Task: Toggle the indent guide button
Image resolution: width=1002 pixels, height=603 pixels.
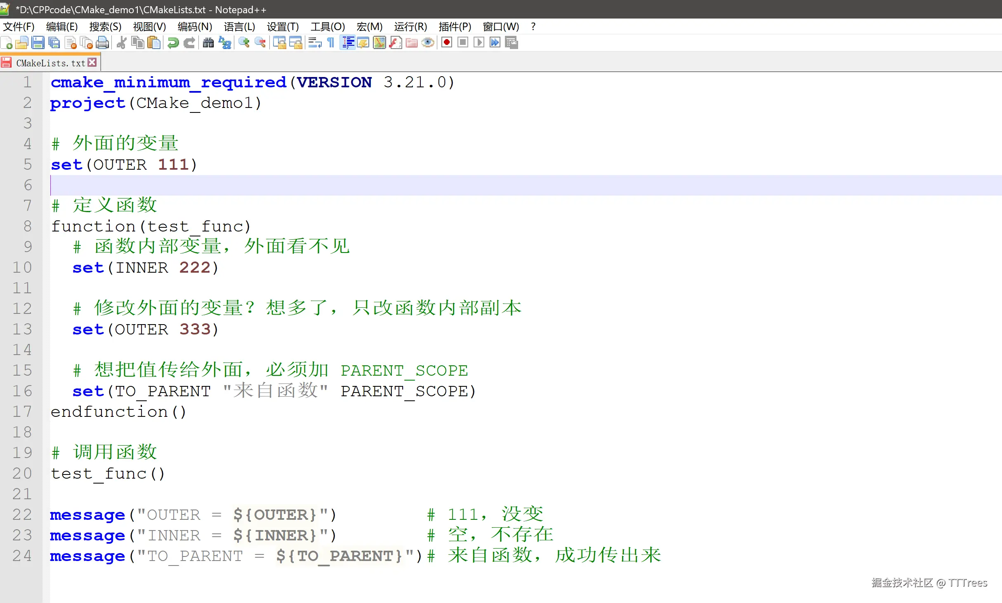Action: coord(348,42)
